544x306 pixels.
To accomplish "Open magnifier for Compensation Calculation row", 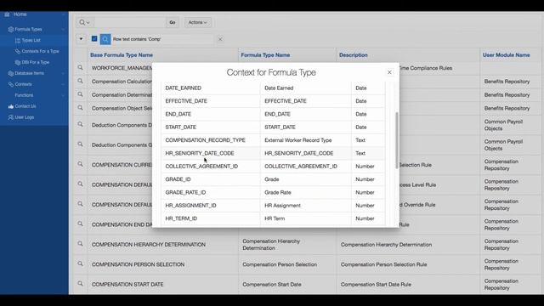I will (80, 81).
